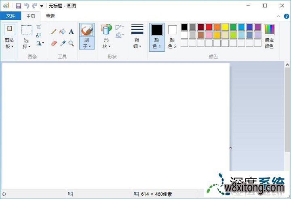The image size is (291, 199).
Task: Activate Color 2 background selector
Action: (173, 36)
